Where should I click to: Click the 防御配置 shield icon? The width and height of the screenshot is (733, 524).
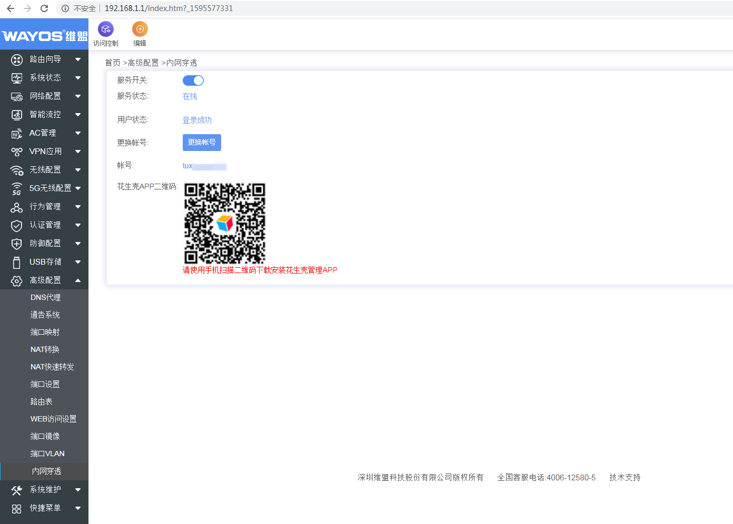pyautogui.click(x=17, y=244)
